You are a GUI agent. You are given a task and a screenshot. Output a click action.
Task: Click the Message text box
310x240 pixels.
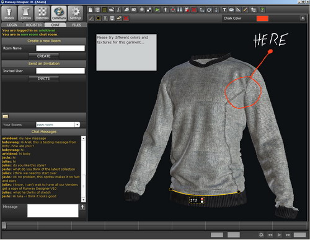point(53,210)
